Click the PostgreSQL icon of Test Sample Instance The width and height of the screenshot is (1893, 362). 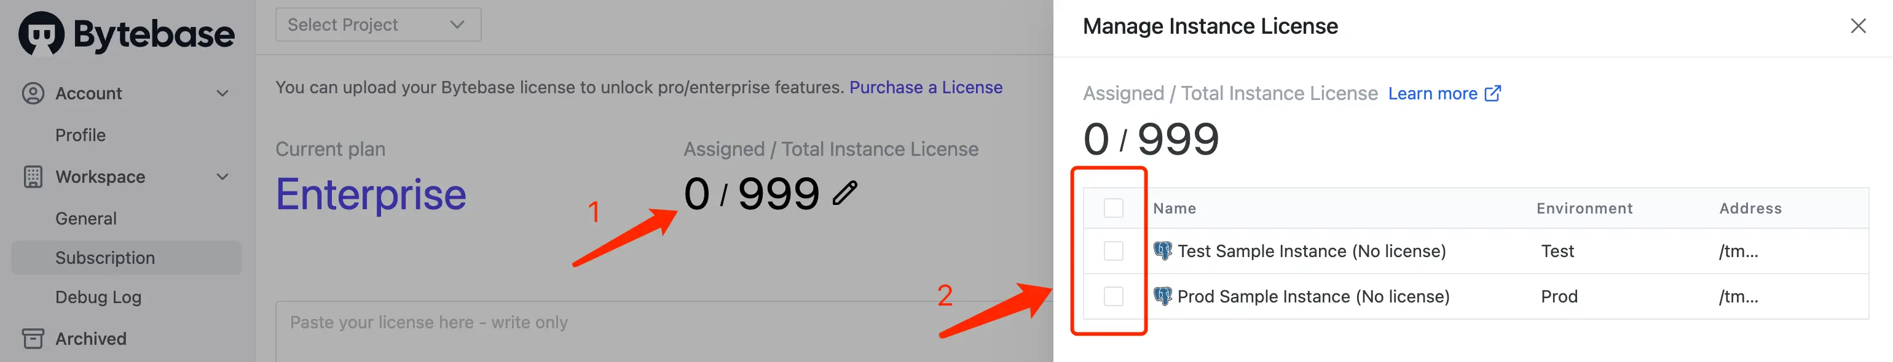click(1163, 251)
